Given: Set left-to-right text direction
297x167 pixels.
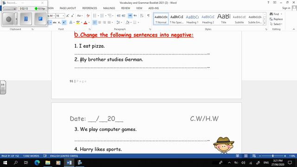Looking at the screenshot, I should pos(130,16).
